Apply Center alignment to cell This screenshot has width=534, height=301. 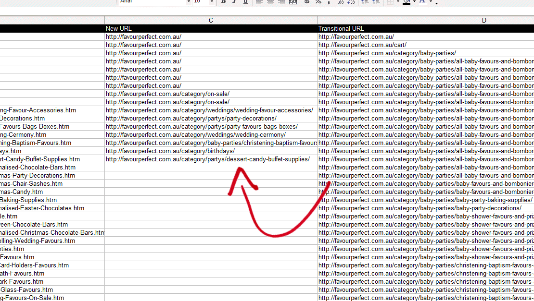270,2
